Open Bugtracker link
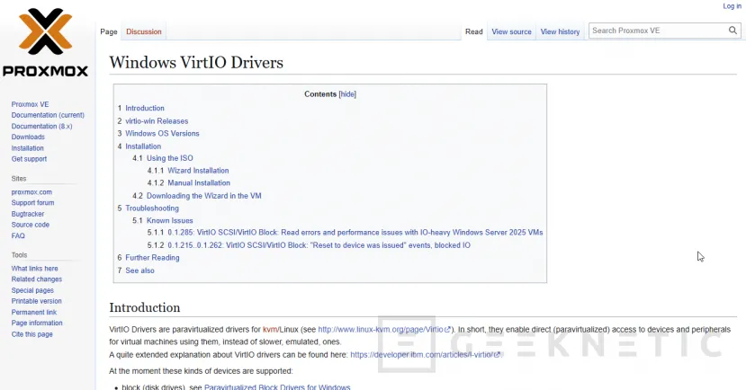The image size is (746, 390). (x=28, y=214)
